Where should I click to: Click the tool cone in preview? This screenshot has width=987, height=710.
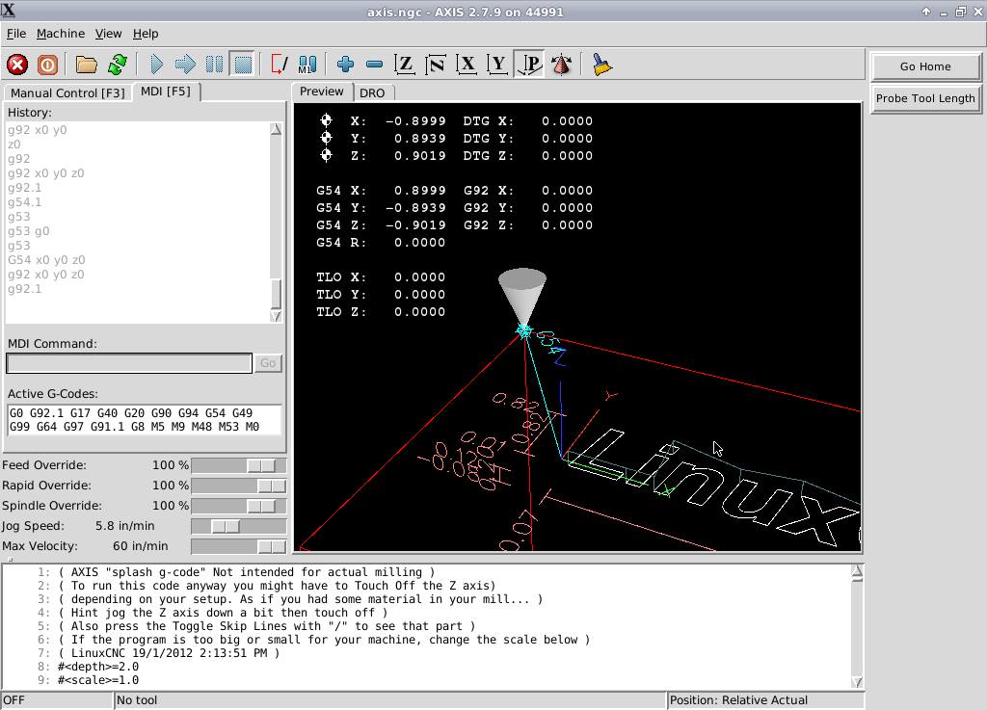[522, 296]
